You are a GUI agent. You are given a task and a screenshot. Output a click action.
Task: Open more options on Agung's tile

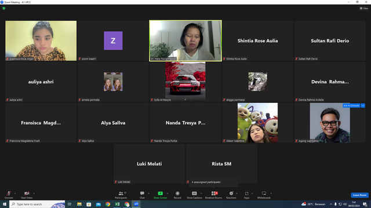[x=363, y=105]
